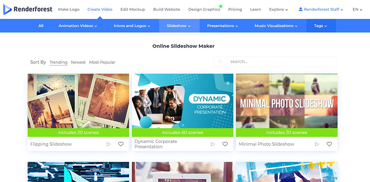Play preview of Dynamic Corporate Presentation

pyautogui.click(x=213, y=144)
